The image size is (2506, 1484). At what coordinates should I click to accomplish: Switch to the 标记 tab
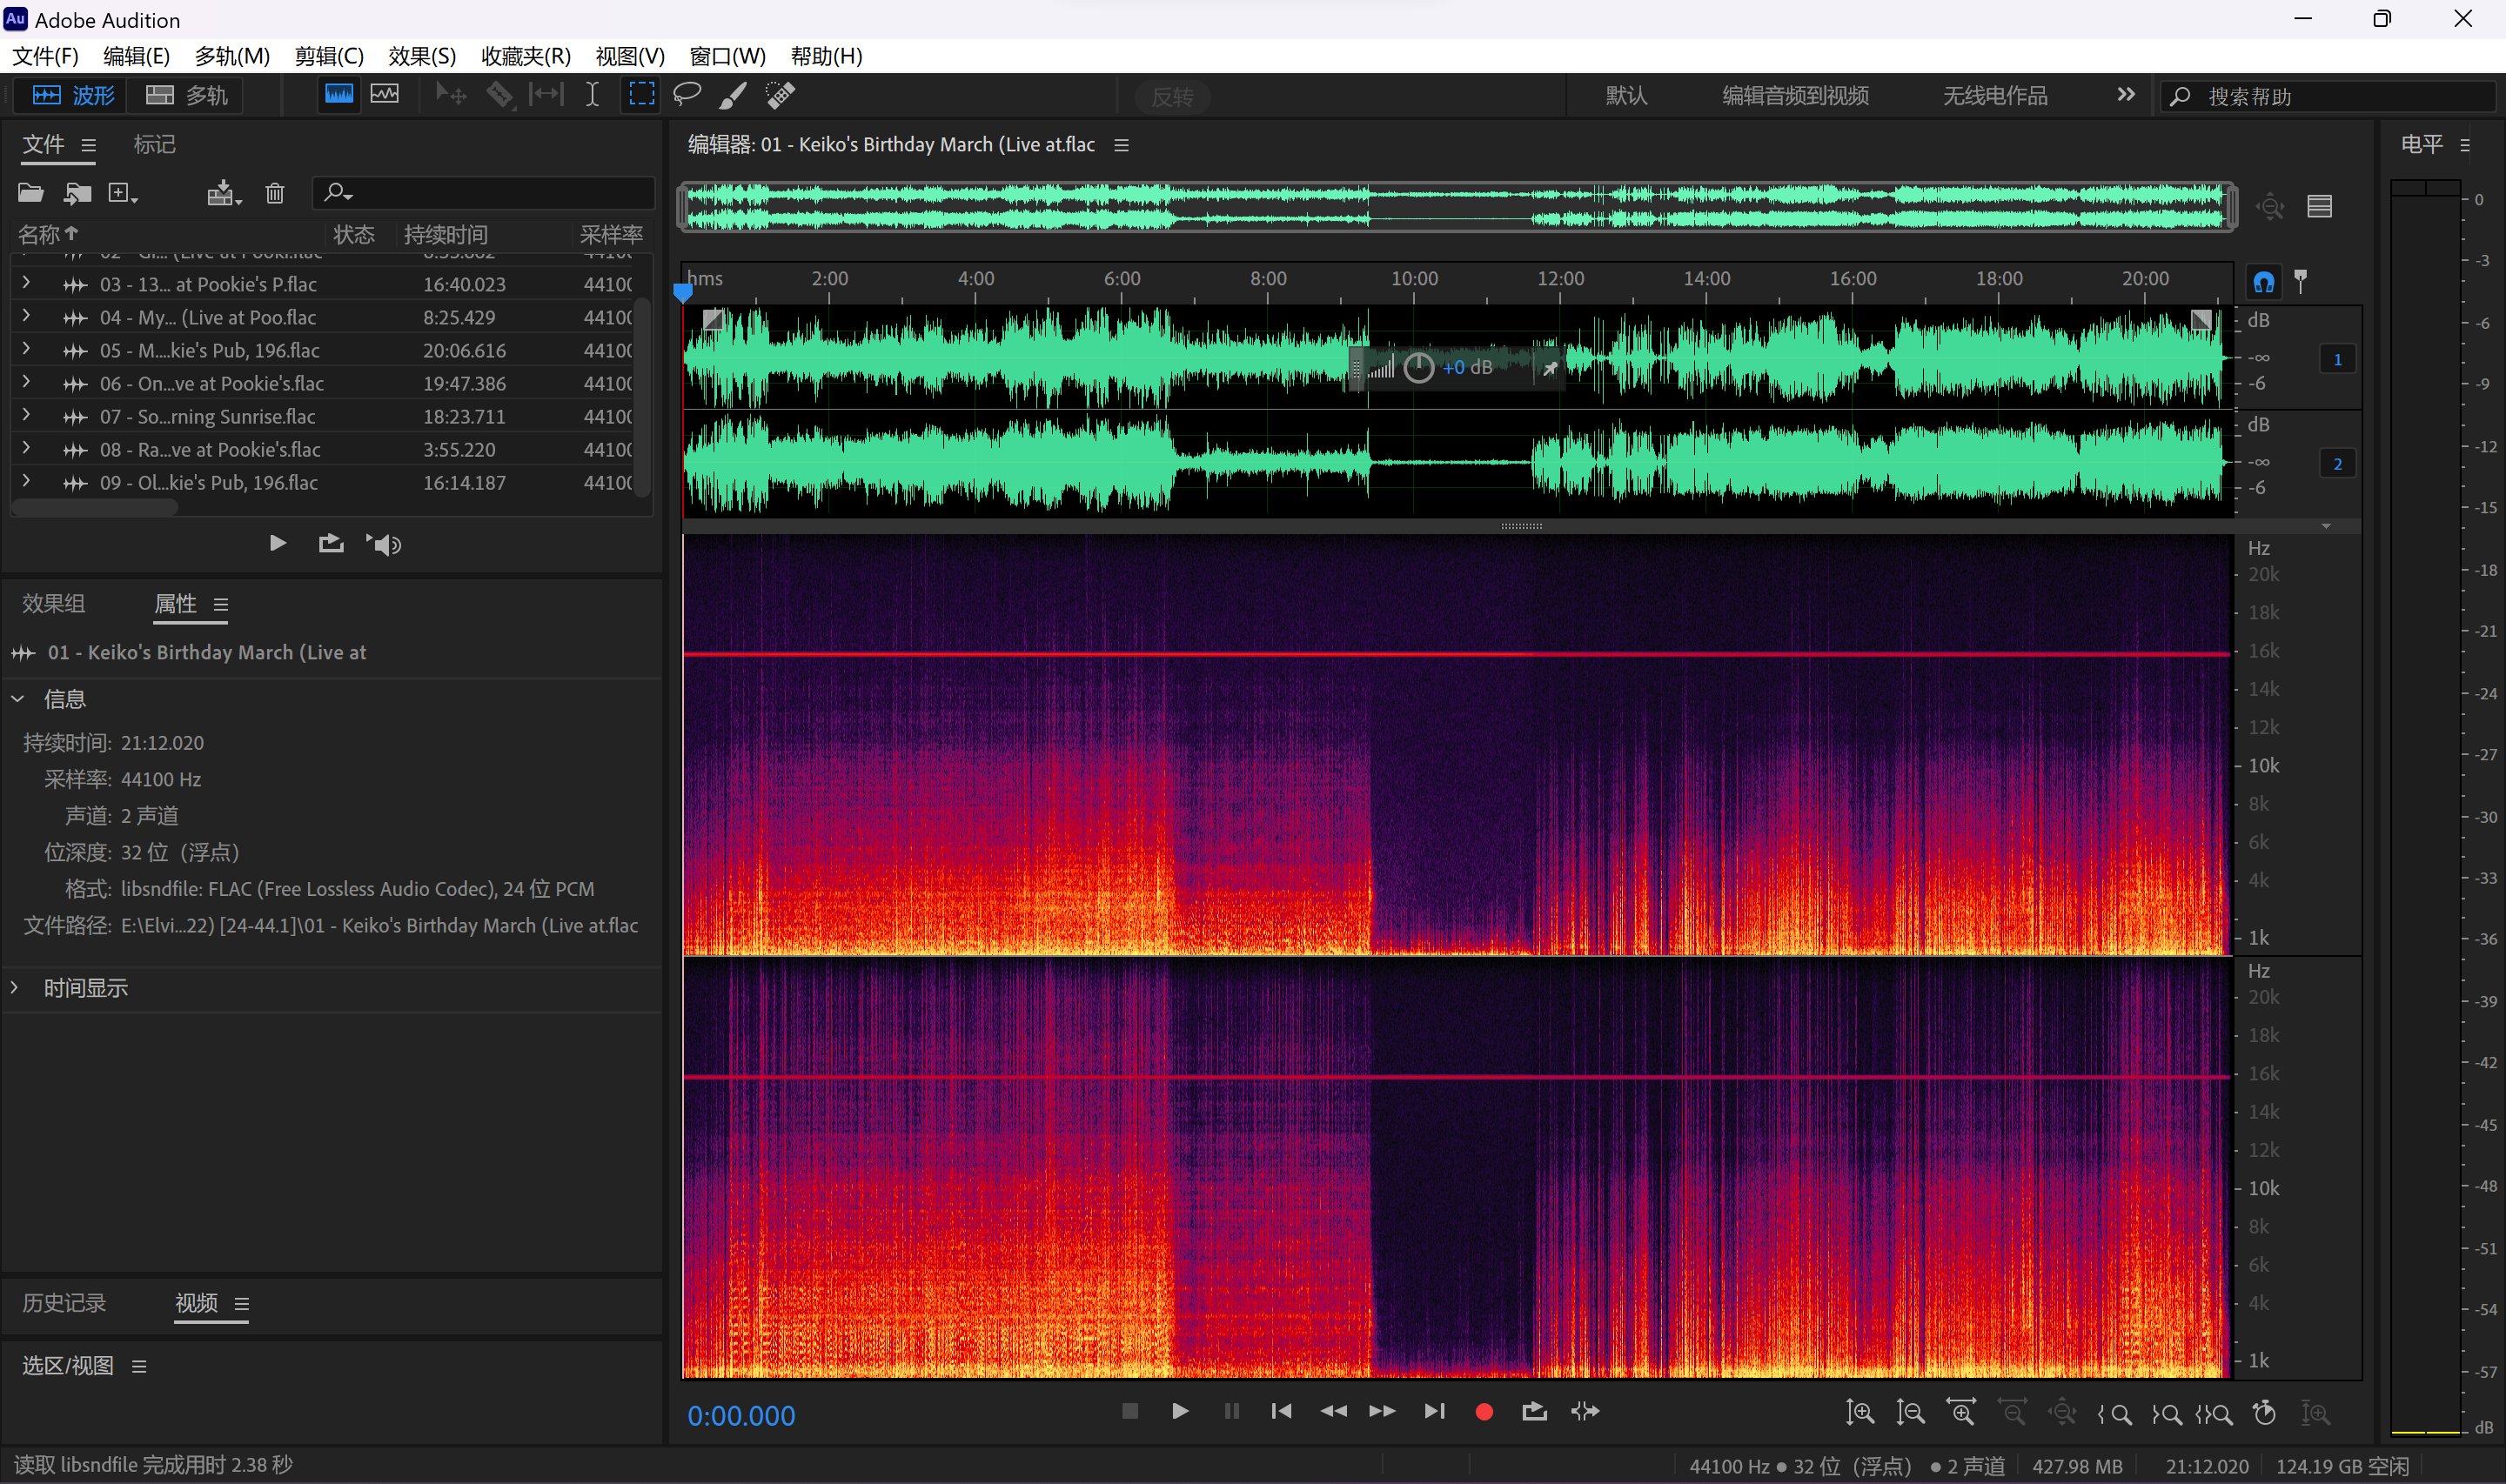[154, 145]
